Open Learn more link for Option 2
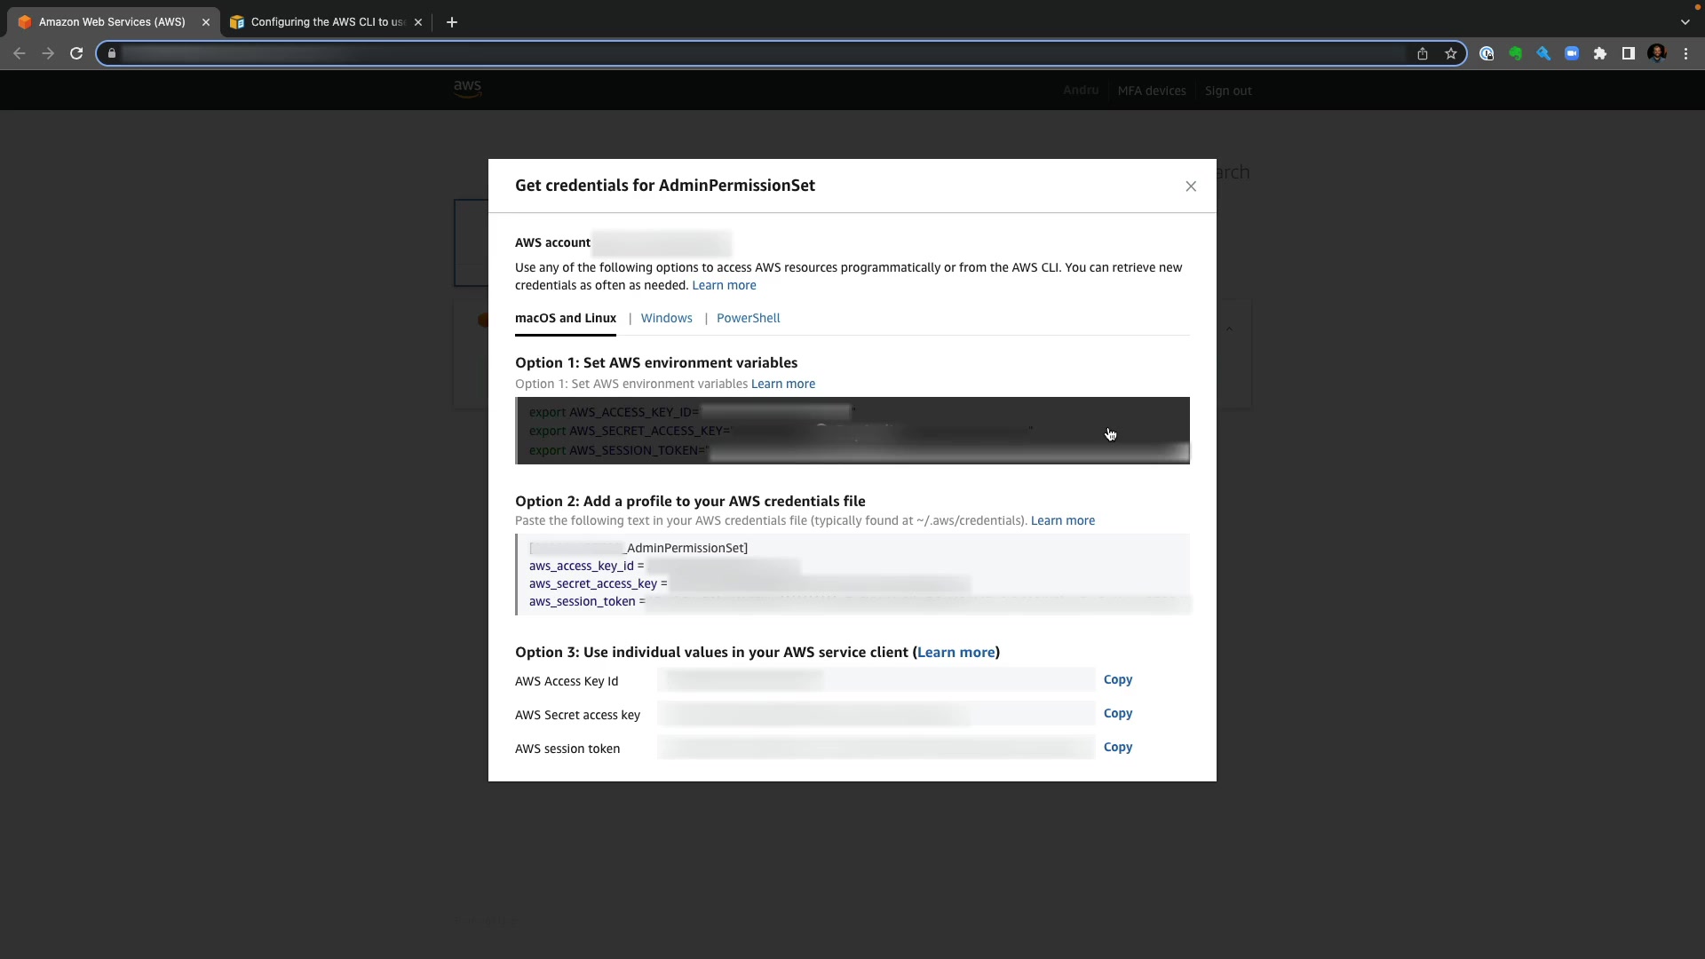1705x959 pixels. click(x=1062, y=520)
